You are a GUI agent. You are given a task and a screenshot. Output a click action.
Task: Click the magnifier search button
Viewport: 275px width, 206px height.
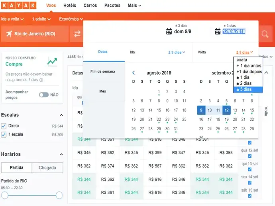point(265,34)
